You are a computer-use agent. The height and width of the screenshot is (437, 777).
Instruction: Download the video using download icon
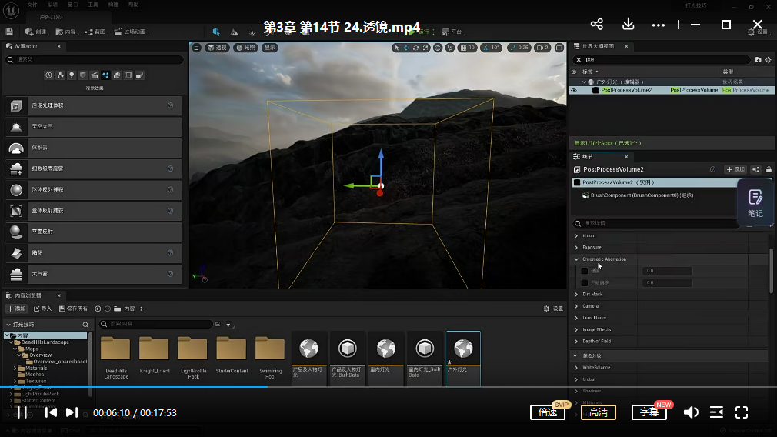point(628,25)
